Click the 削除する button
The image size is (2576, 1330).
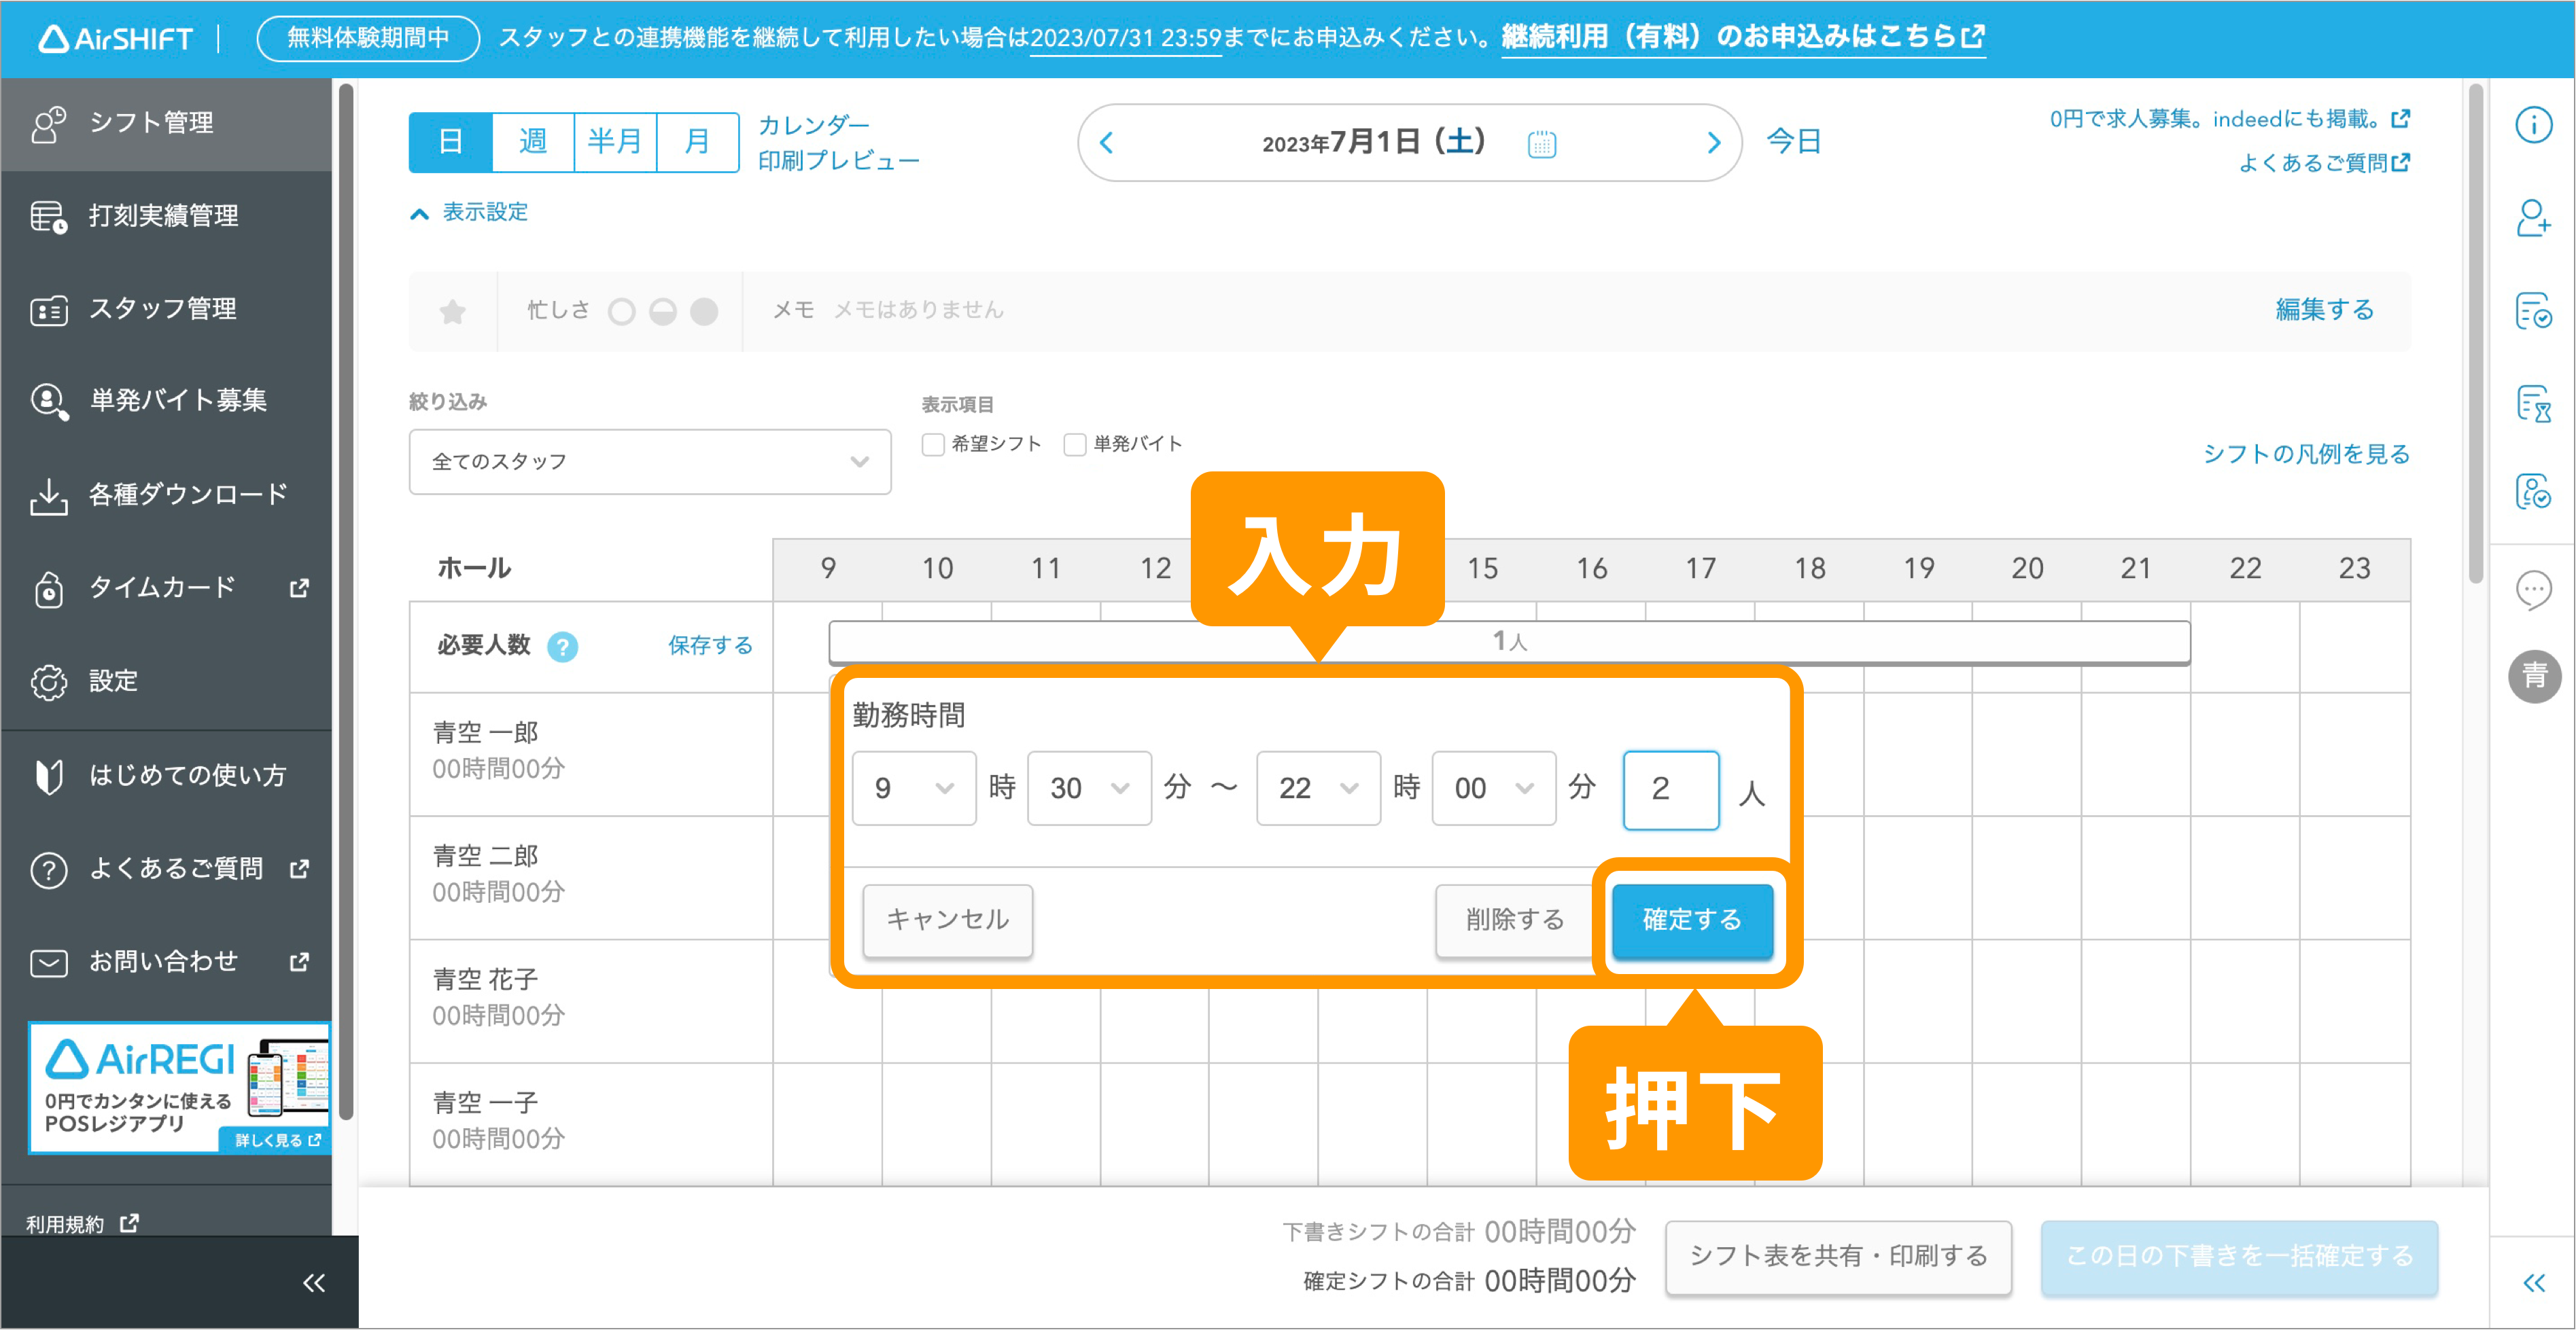click(x=1515, y=920)
